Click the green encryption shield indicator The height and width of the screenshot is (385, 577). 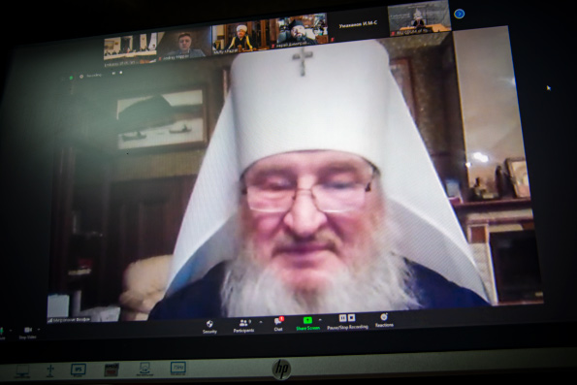(x=71, y=78)
